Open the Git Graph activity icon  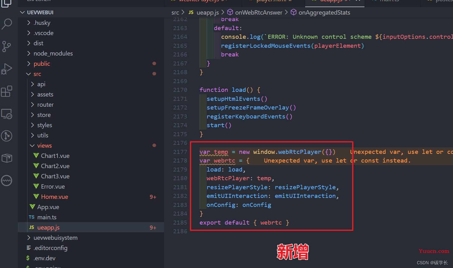coord(7,136)
